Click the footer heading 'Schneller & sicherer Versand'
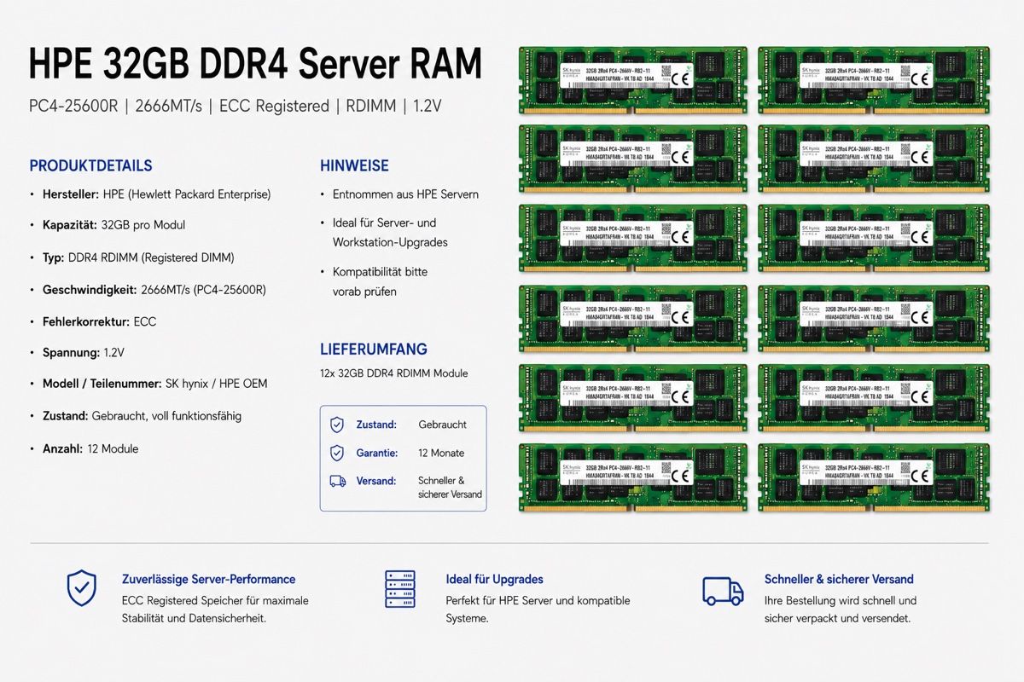Screen dimensions: 1024x682 coord(839,579)
